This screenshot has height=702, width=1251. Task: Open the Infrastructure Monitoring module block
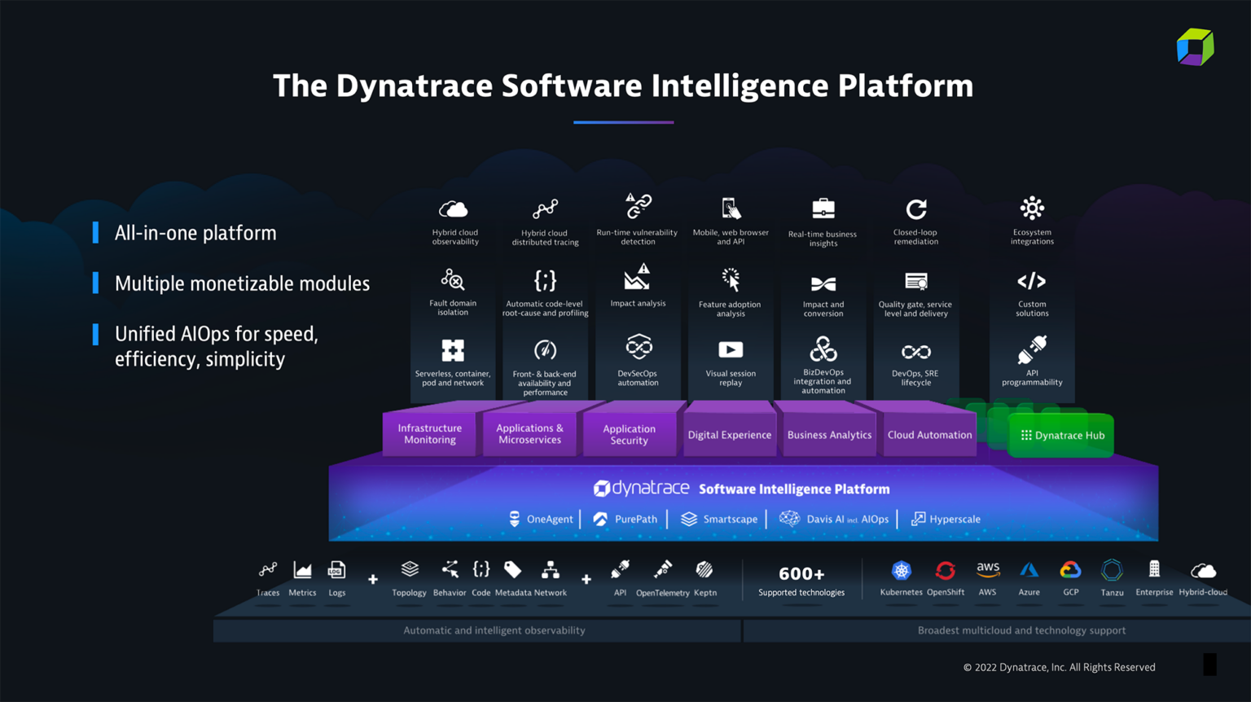(430, 434)
